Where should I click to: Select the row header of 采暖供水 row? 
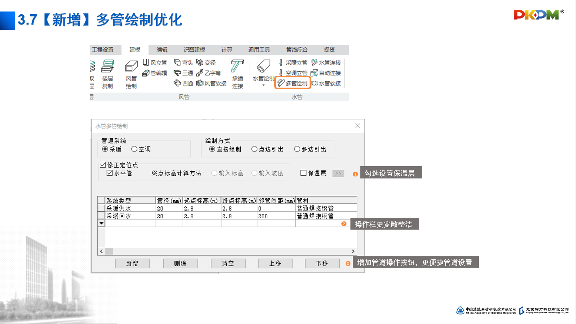tap(101, 208)
